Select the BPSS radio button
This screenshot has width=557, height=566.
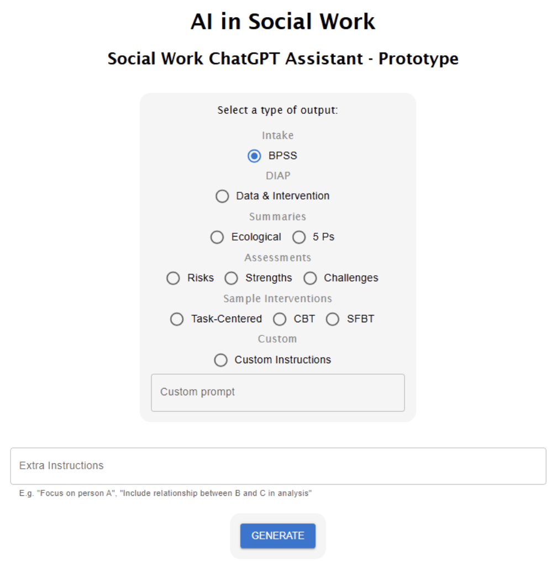point(254,156)
